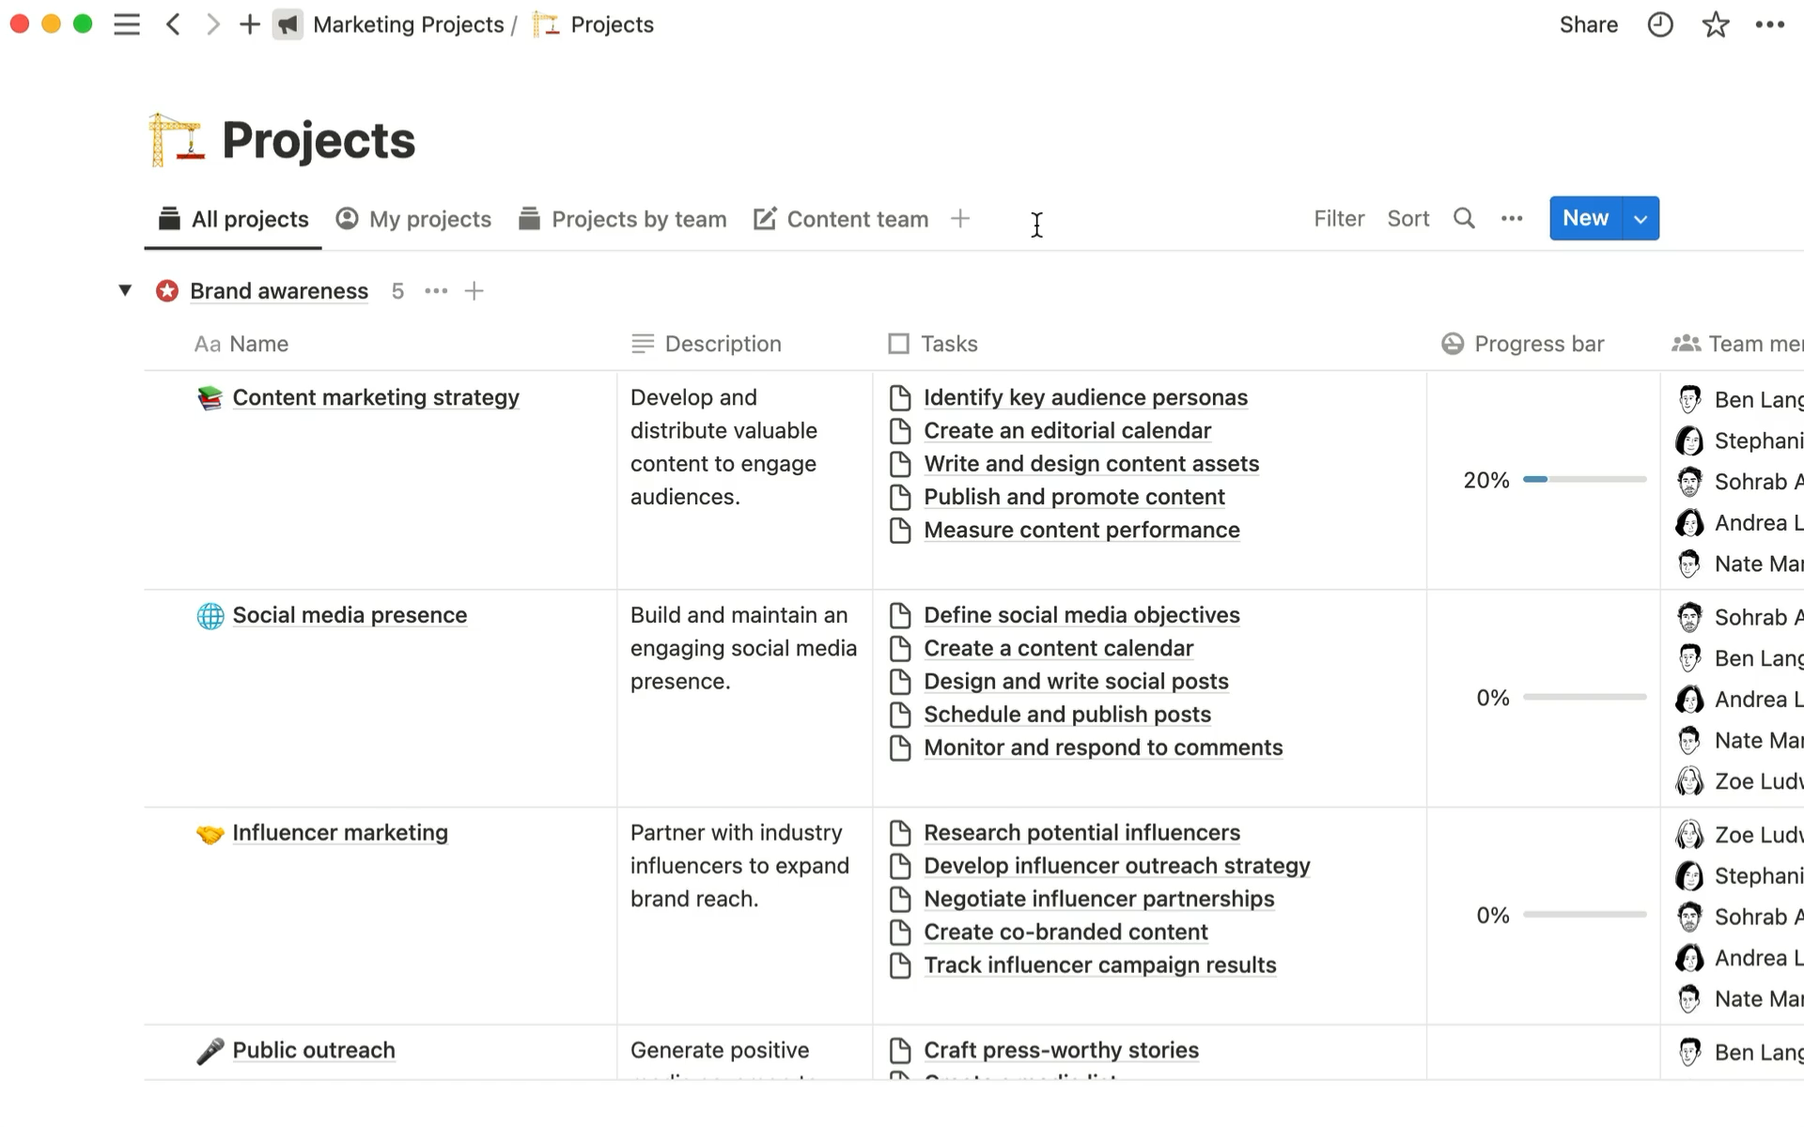Create a new page with the toolbar plus icon
Screen dimensions: 1804x1127
click(249, 23)
